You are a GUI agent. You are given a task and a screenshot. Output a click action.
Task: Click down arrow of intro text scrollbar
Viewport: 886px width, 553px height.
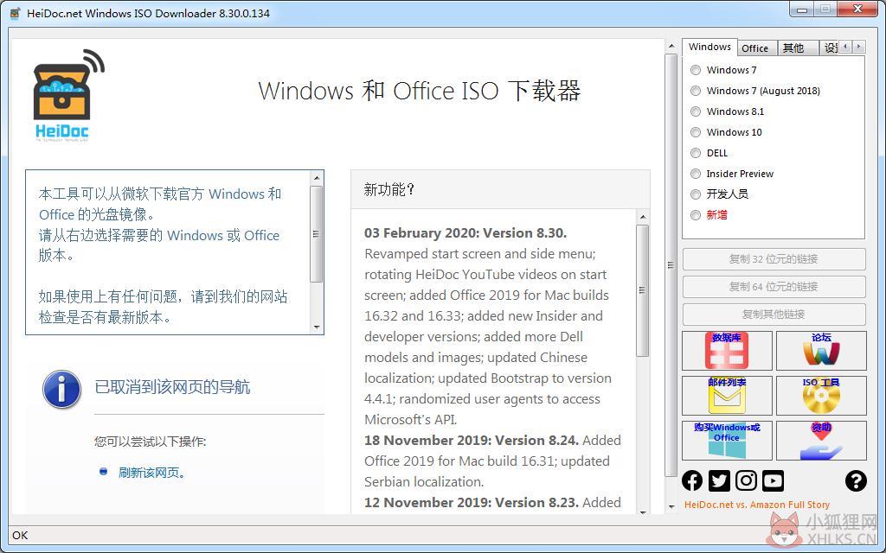pos(317,327)
